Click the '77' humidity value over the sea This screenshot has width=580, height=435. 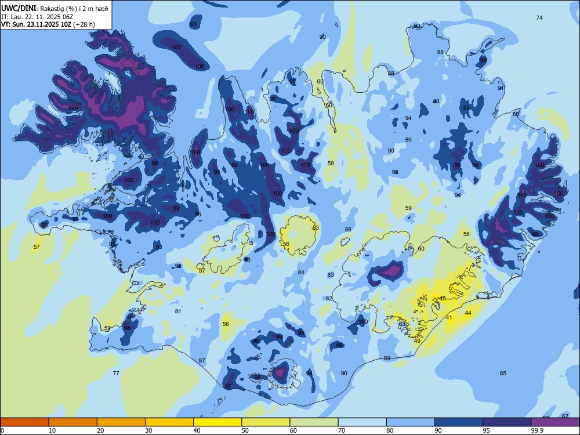pyautogui.click(x=116, y=373)
